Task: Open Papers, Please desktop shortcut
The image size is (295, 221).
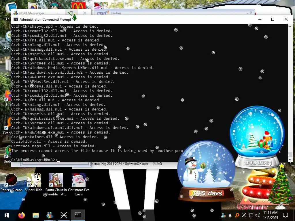Action: (x=11, y=182)
